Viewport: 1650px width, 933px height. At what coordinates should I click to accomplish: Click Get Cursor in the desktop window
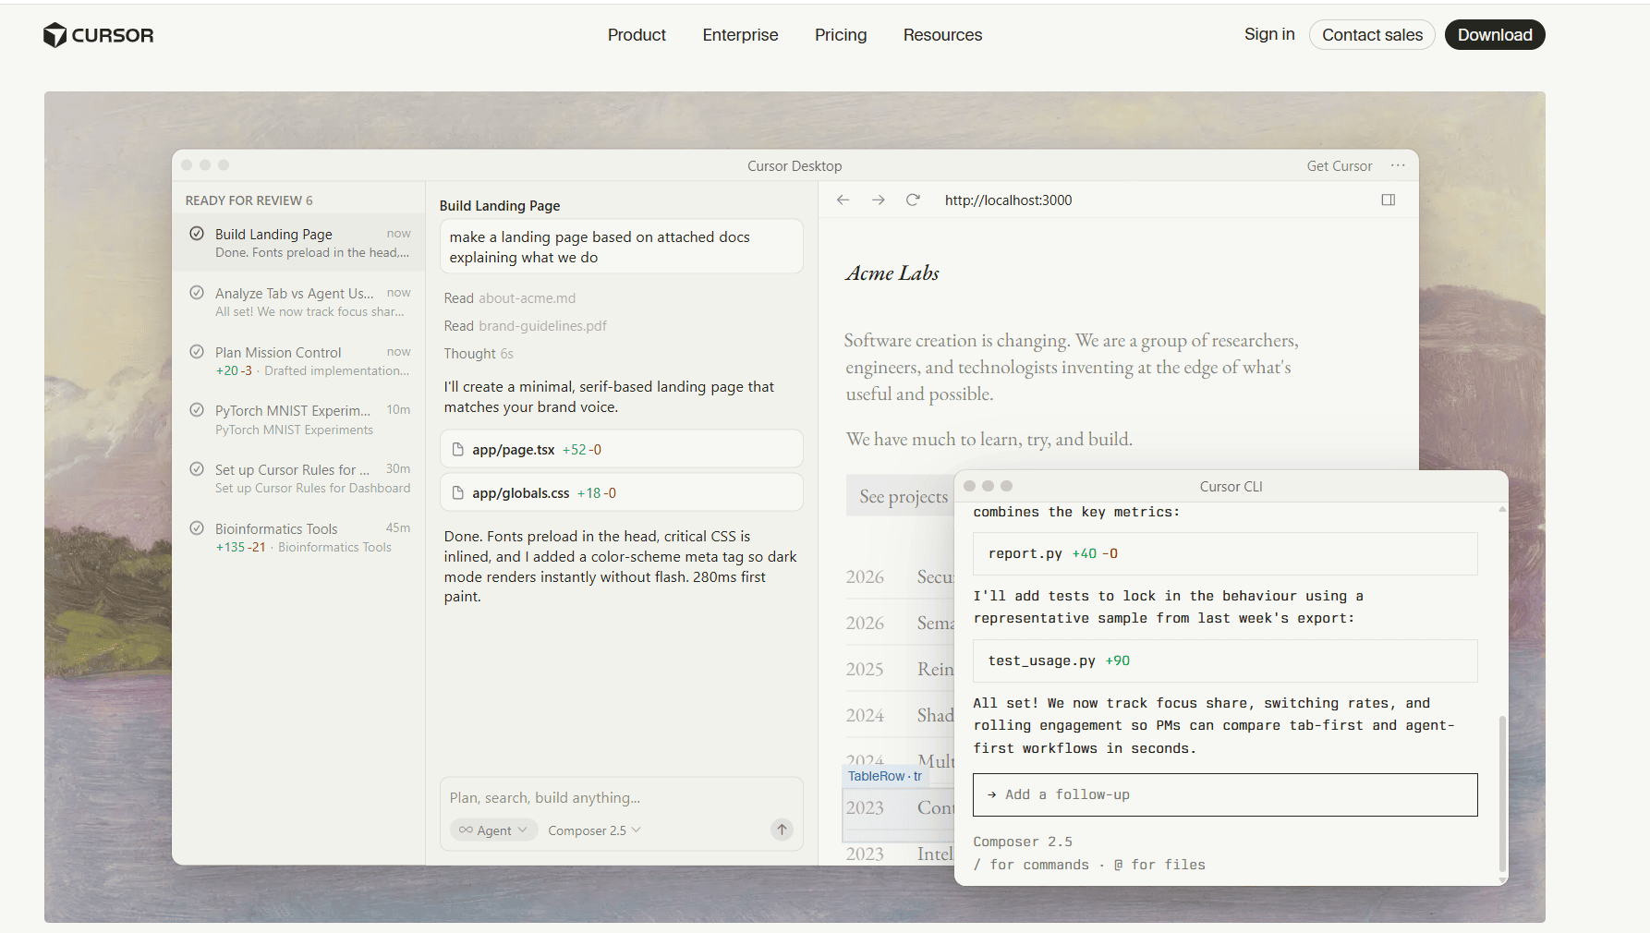coord(1339,166)
